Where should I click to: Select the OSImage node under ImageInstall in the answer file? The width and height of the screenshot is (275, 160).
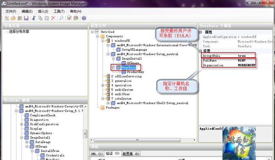tap(133, 63)
